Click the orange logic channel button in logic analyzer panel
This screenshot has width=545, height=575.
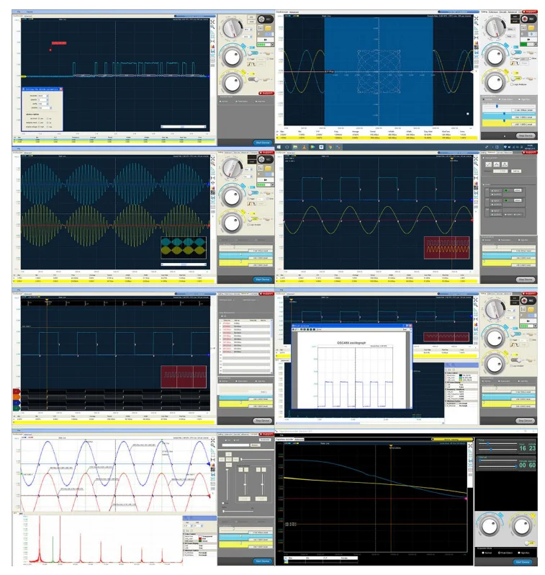(17, 397)
